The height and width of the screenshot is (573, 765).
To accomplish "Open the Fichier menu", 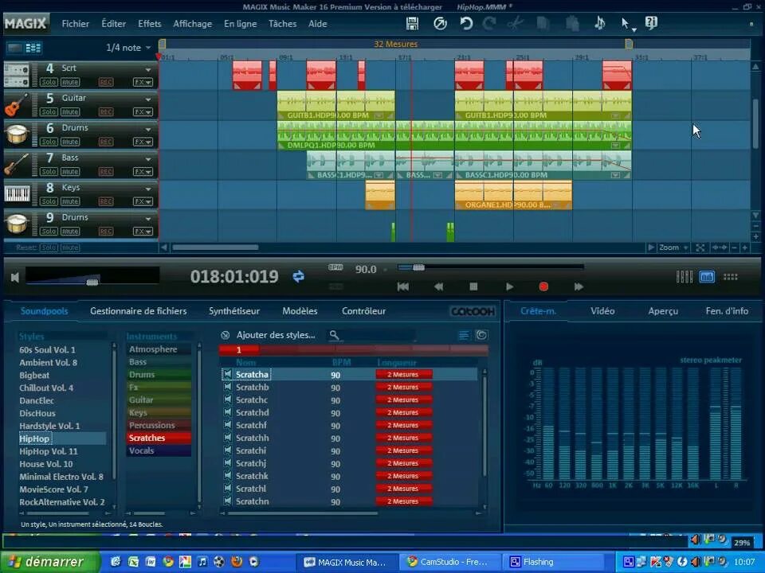I will (x=75, y=23).
